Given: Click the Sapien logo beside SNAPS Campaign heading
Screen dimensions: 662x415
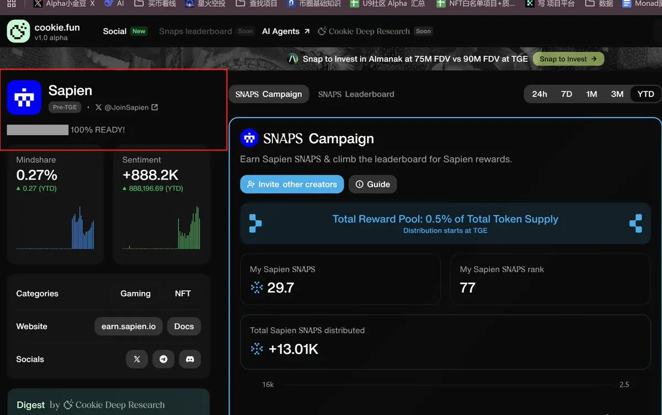Looking at the screenshot, I should coord(249,138).
